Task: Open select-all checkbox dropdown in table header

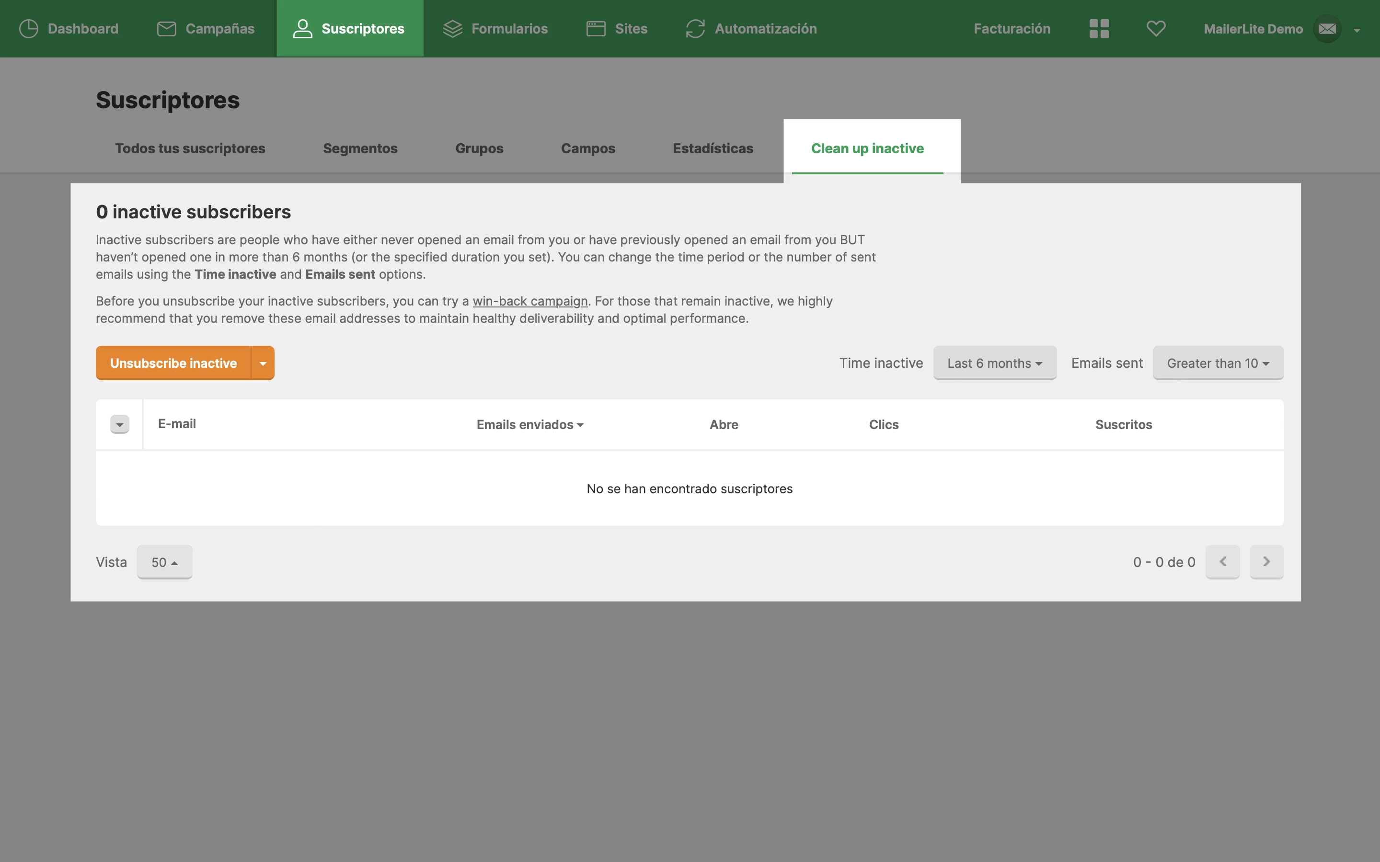Action: 120,425
